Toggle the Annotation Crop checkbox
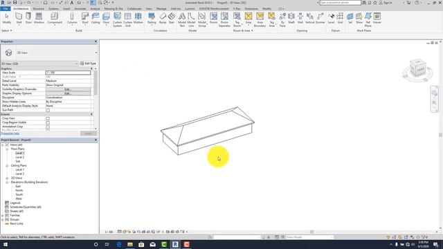Image resolution: width=443 pixels, height=249 pixels. click(x=48, y=127)
